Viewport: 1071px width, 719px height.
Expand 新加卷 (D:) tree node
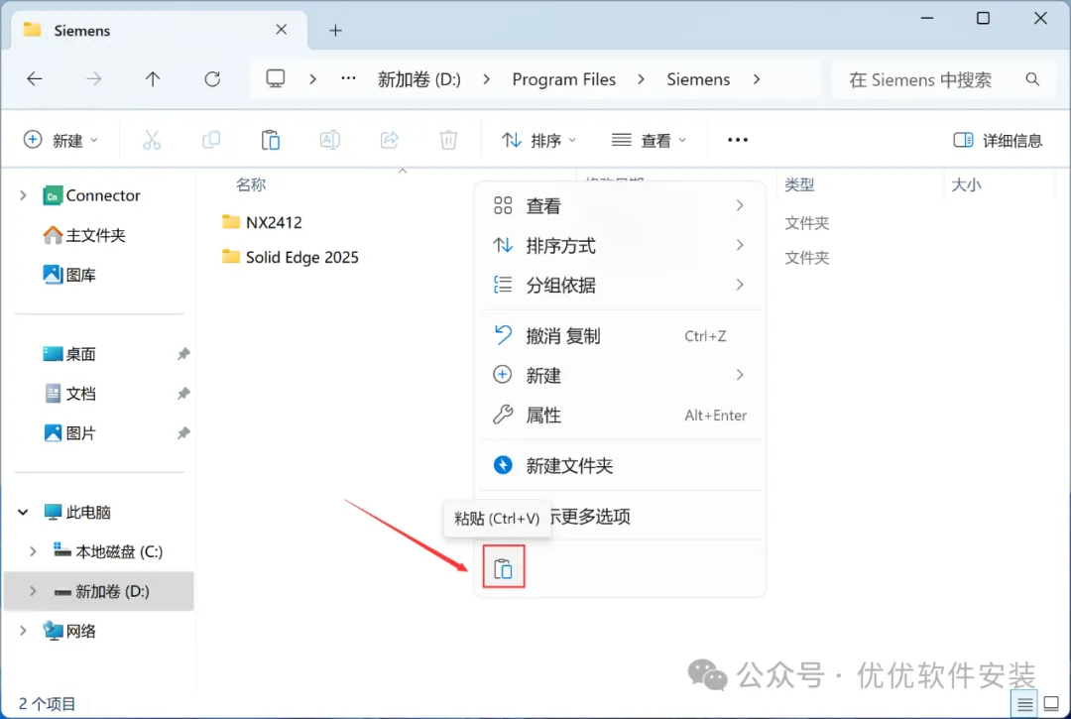click(33, 591)
